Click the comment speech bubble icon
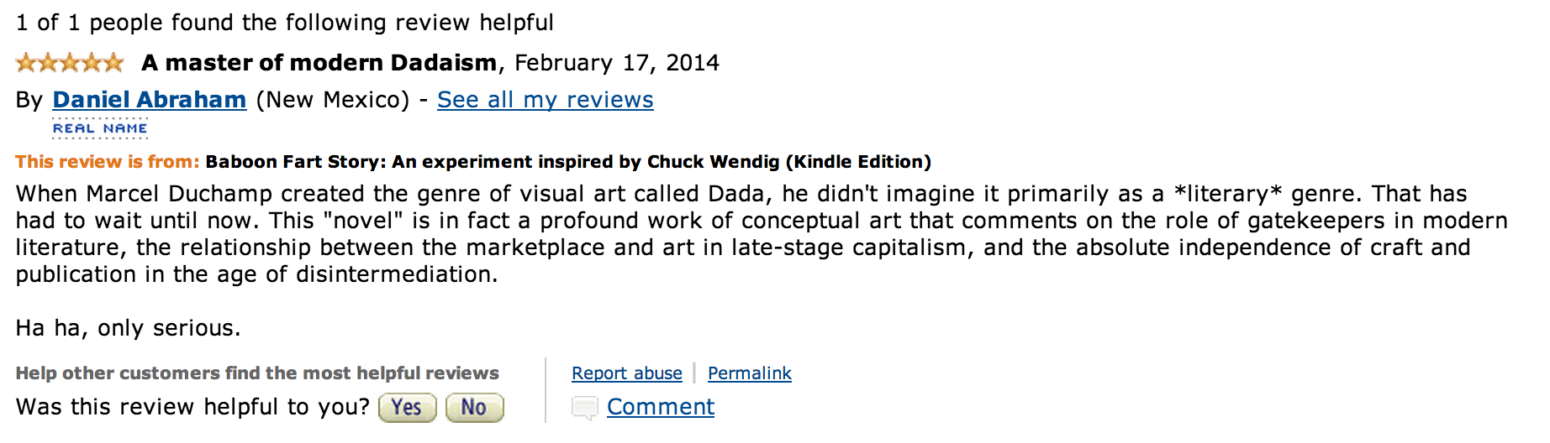The image size is (1550, 443). (584, 408)
